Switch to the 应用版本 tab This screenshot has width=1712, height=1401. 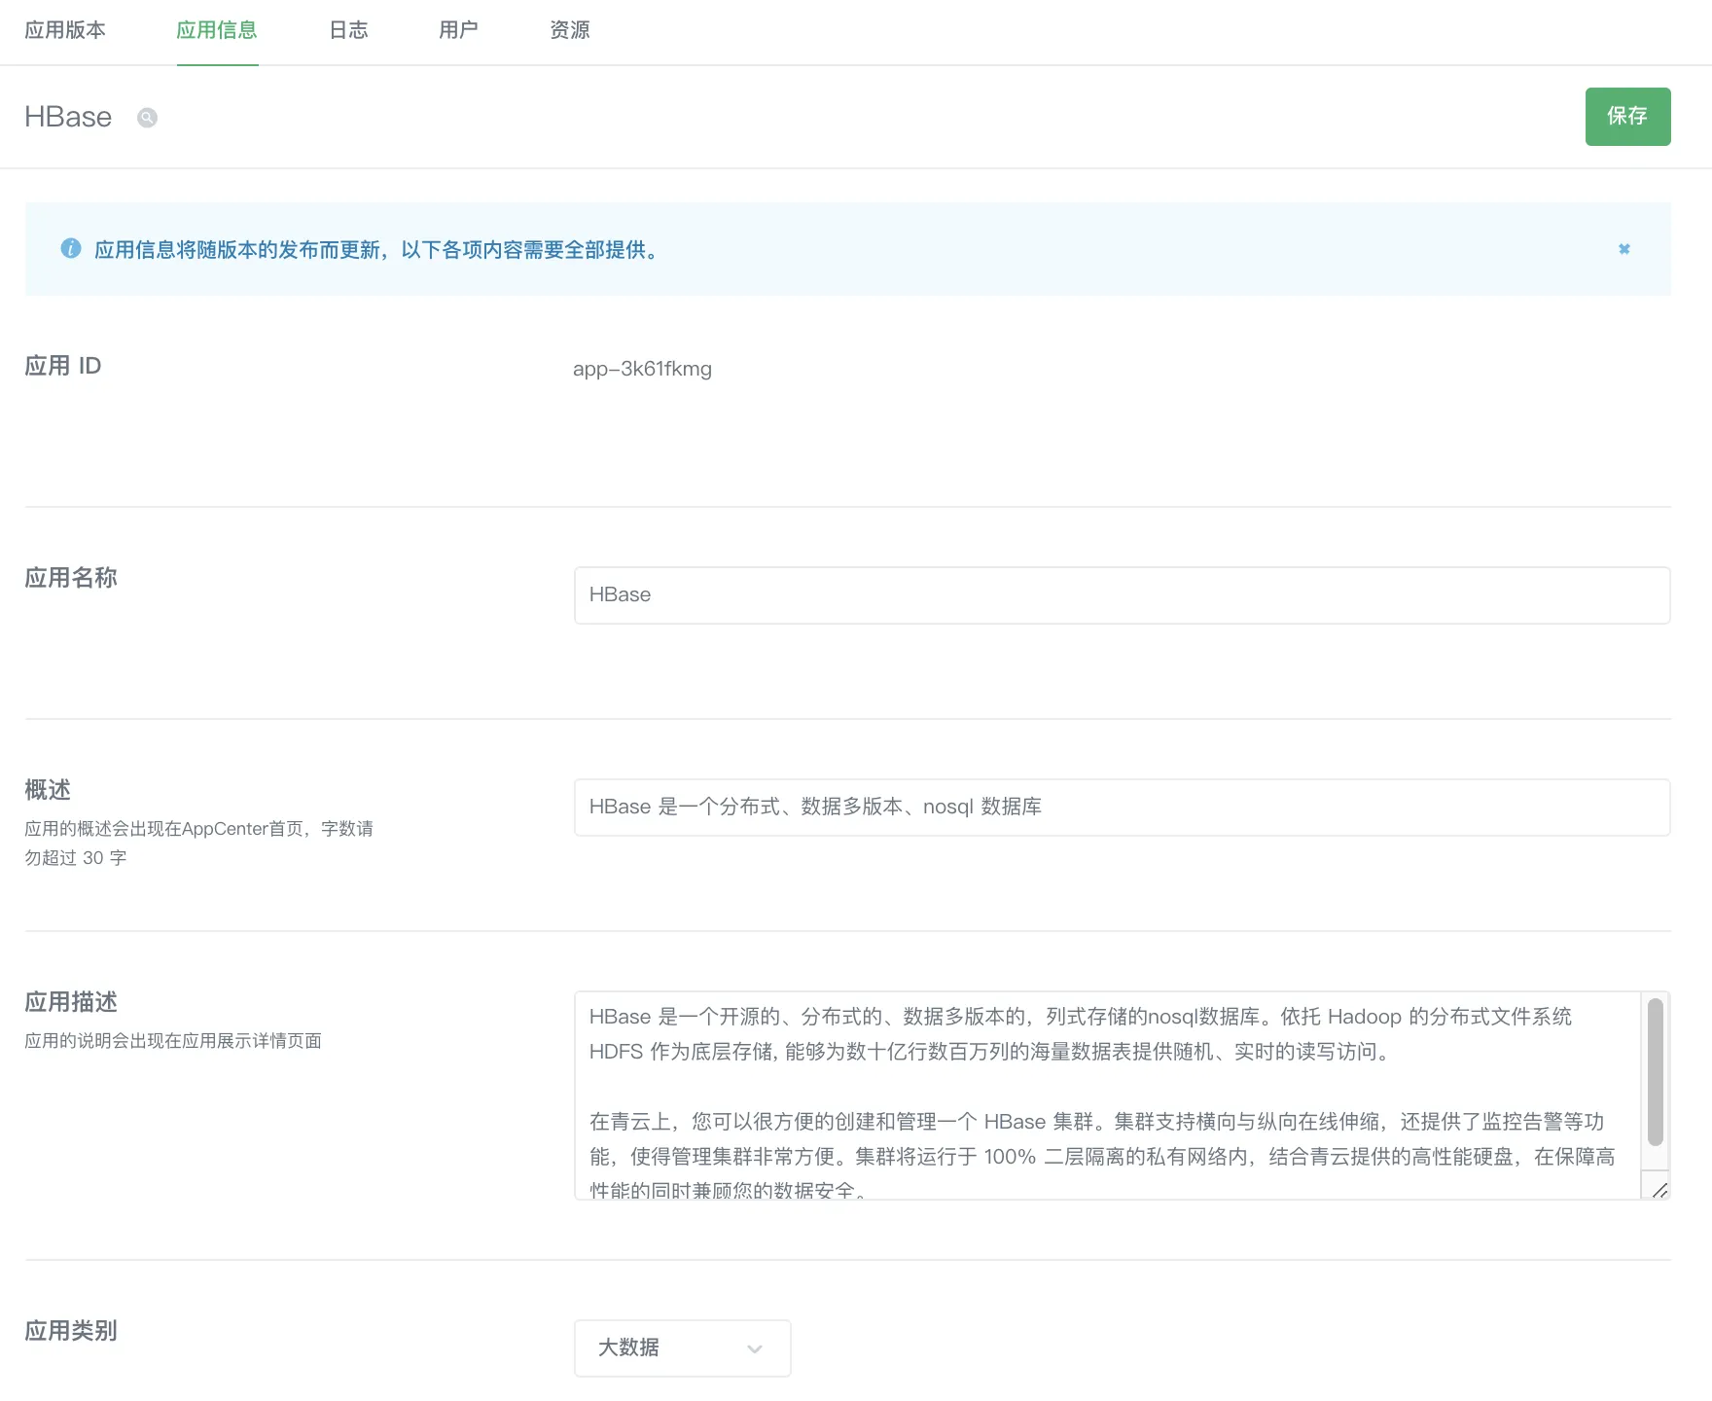[65, 30]
